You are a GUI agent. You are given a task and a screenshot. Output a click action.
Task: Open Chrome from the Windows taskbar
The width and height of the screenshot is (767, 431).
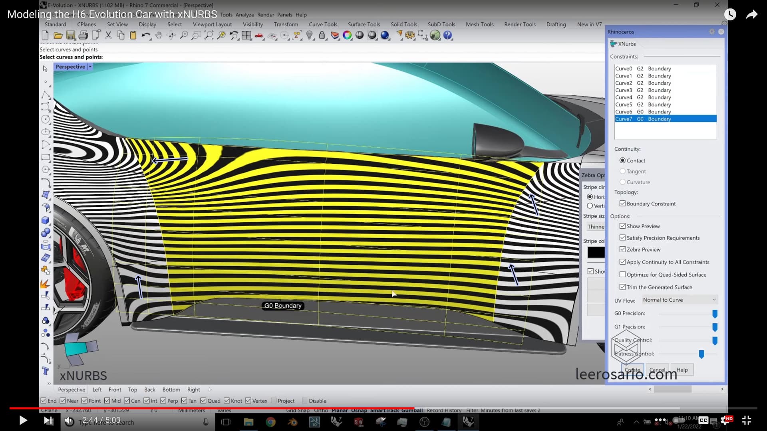270,422
